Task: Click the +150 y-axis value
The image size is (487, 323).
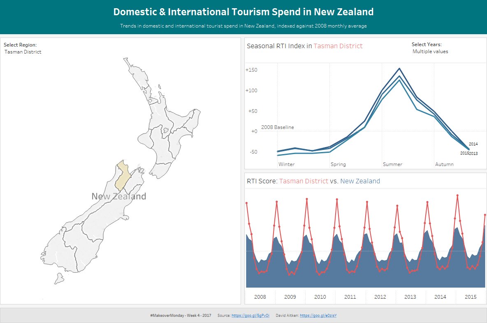Action: (x=251, y=70)
